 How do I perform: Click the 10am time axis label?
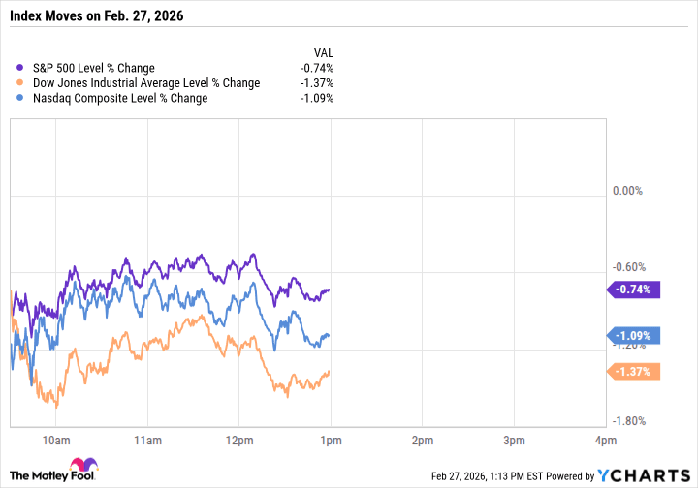coord(56,441)
